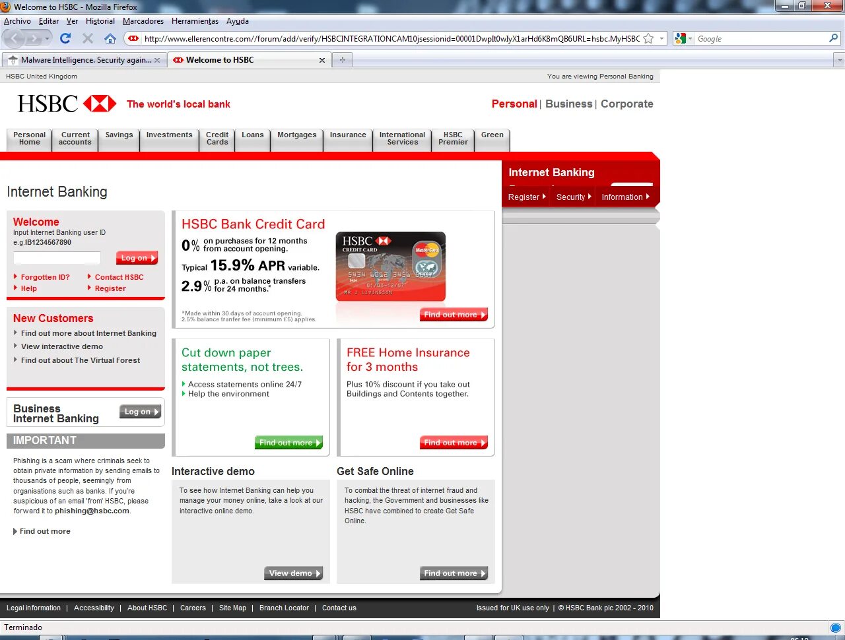Click the Contact HSBC link

click(x=119, y=277)
